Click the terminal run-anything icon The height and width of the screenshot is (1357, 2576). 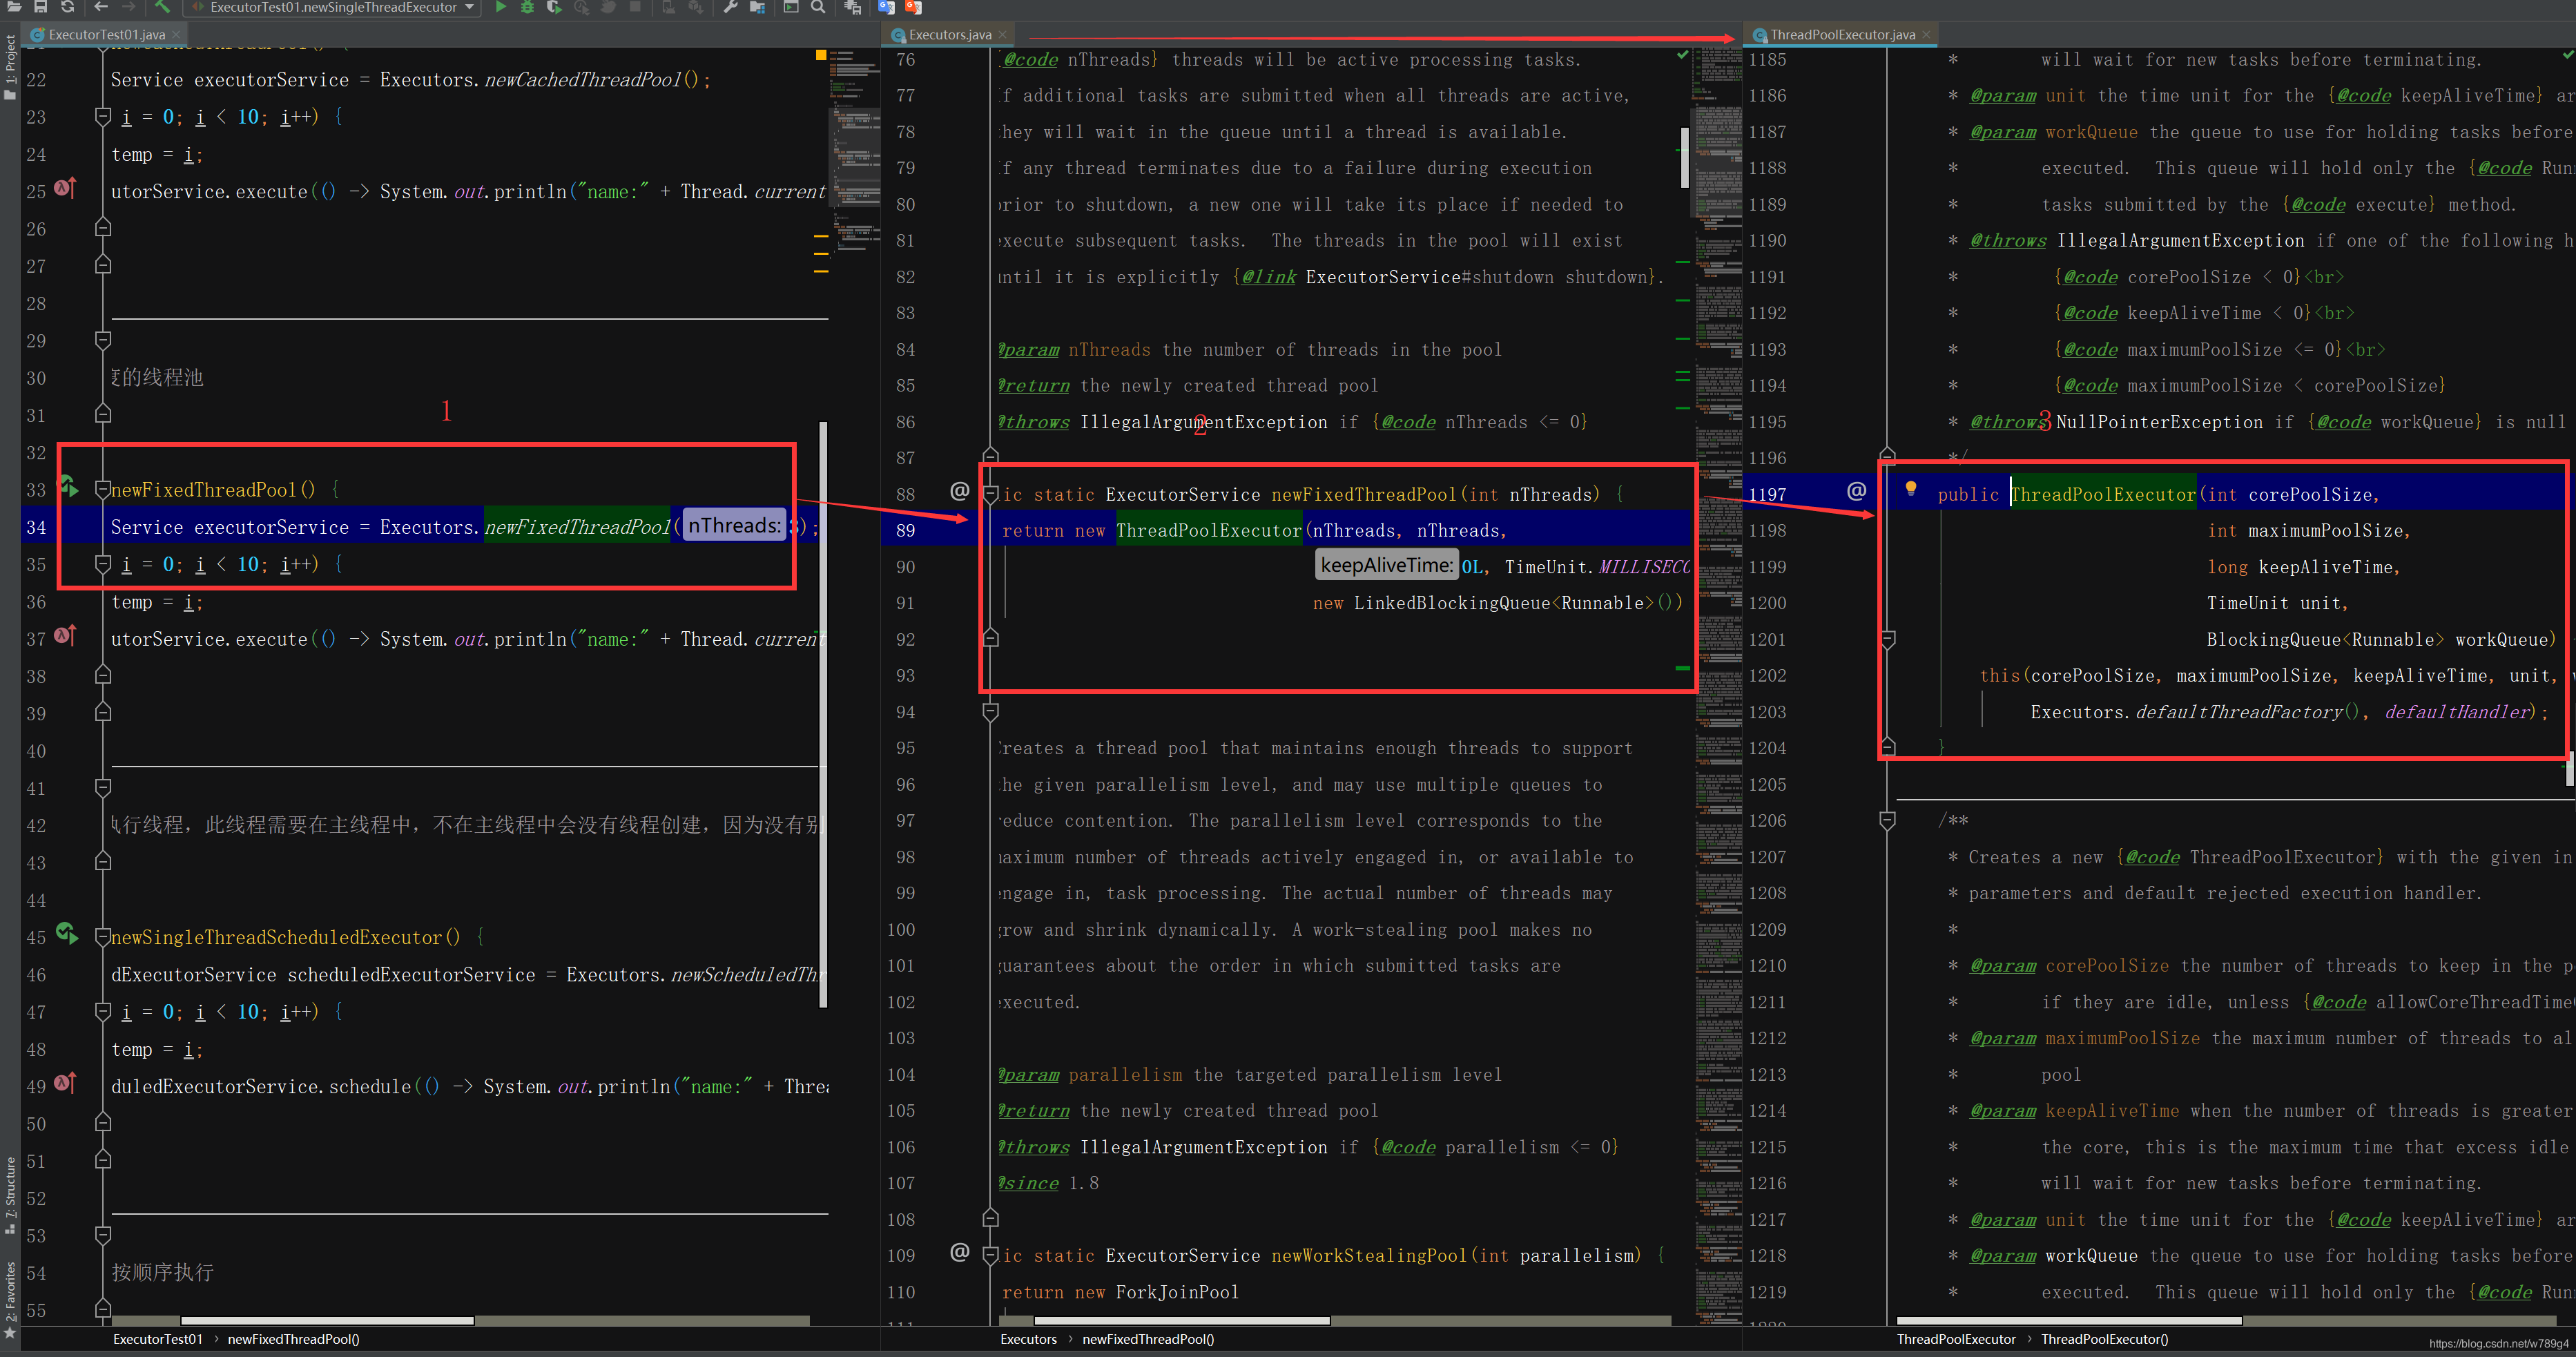click(791, 7)
